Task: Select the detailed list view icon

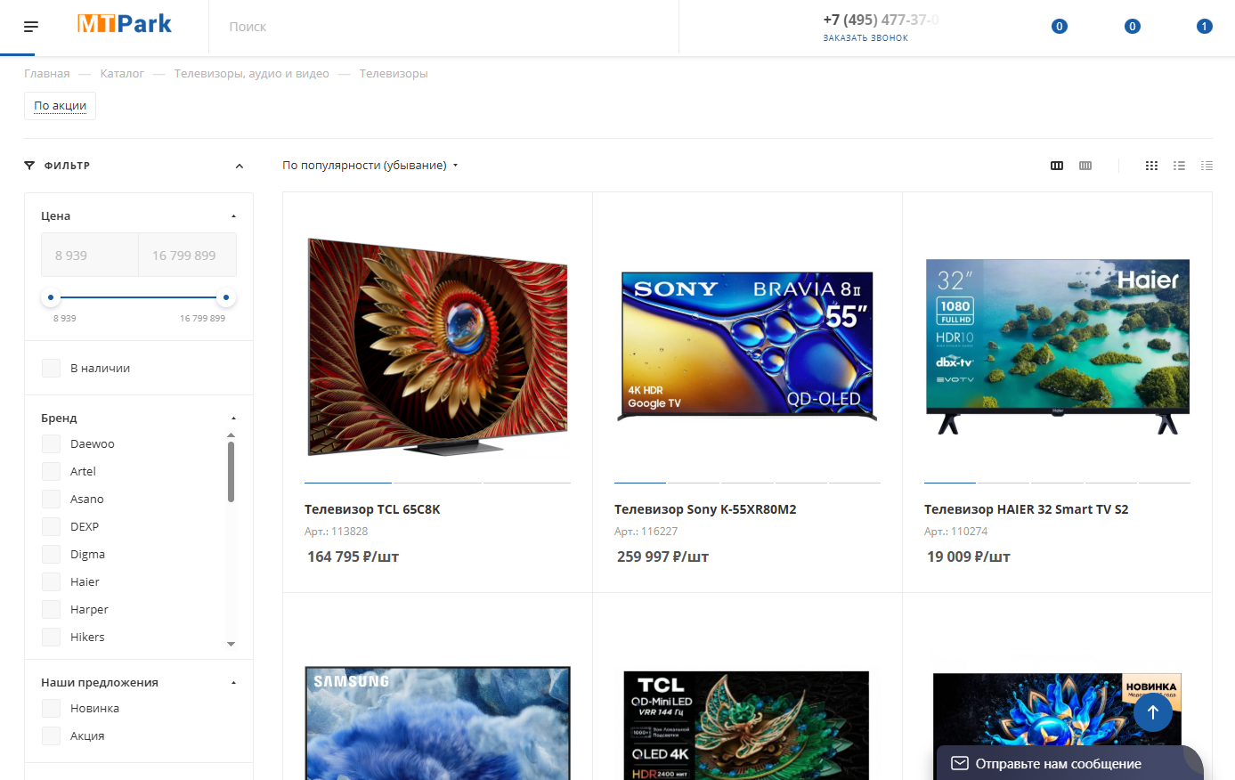Action: click(x=1179, y=166)
